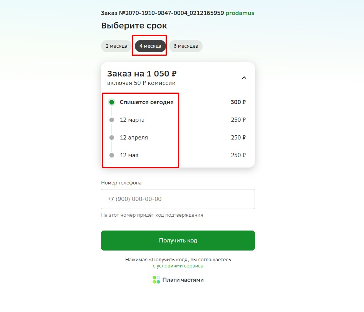Click the 250 ₽ amount for 12 марта
This screenshot has height=312, width=364.
(x=238, y=120)
